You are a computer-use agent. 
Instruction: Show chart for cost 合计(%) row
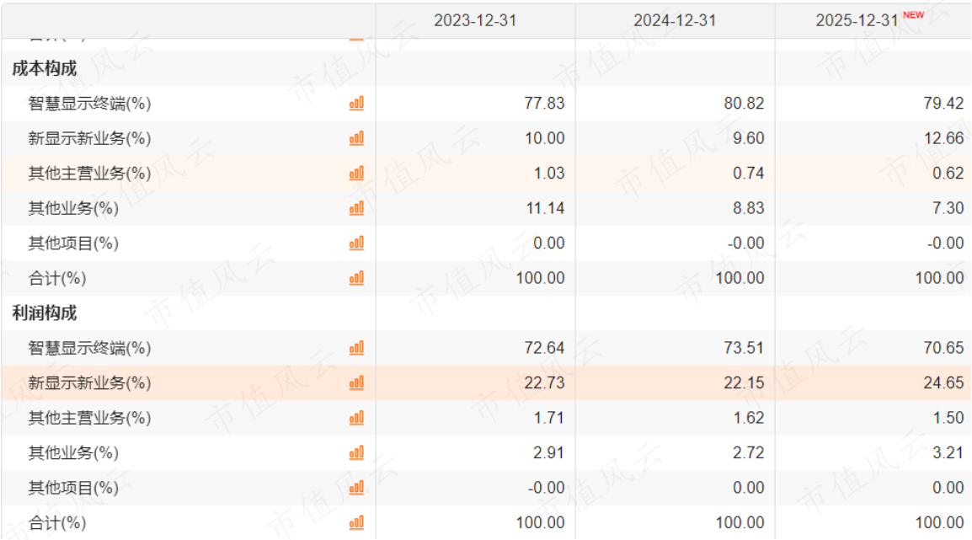pyautogui.click(x=356, y=278)
